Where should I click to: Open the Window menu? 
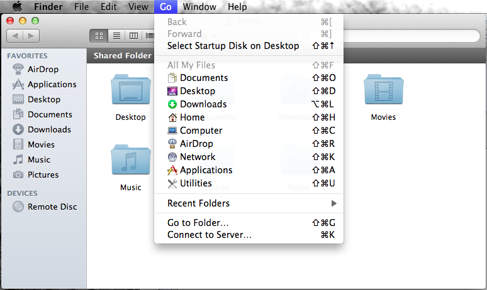coord(199,6)
